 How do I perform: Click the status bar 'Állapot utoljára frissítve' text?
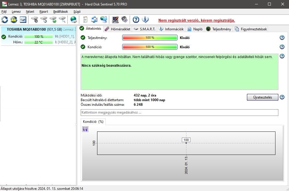pos(42,189)
